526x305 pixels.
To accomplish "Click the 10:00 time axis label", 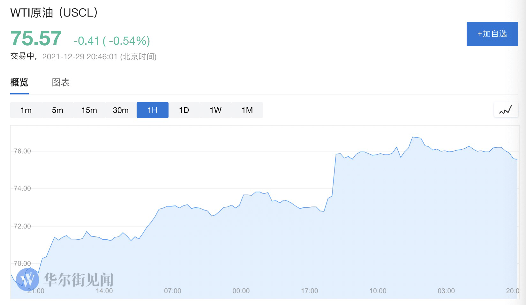I will (x=378, y=291).
